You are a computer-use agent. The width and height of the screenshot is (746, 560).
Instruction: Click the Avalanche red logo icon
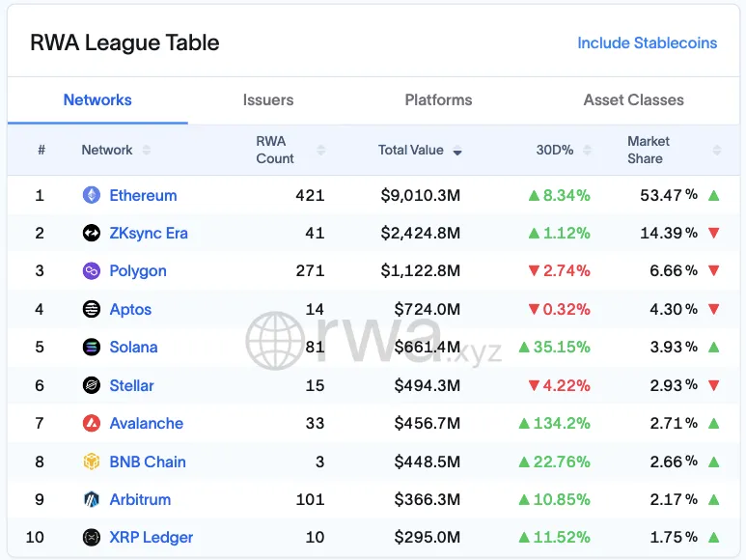pos(92,423)
